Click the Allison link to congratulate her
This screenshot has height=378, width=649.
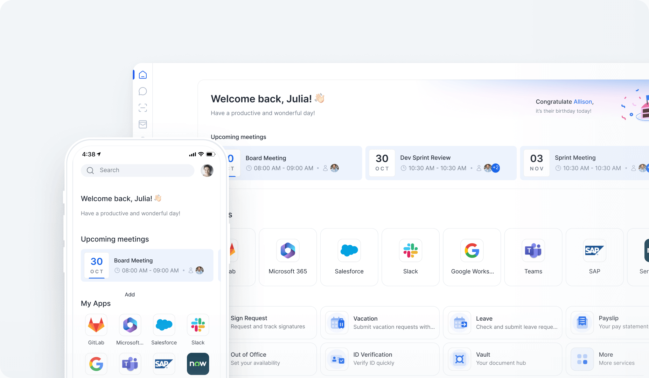pyautogui.click(x=583, y=101)
